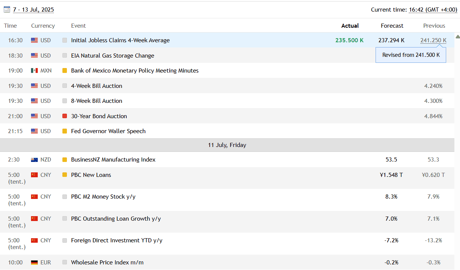Click the calendar icon beside the date range
This screenshot has height=270, width=460.
(7, 10)
